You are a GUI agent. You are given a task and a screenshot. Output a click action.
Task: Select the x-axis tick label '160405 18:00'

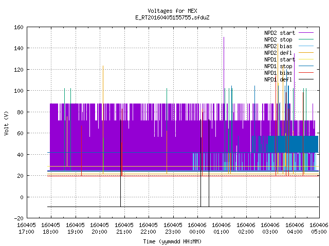(50, 228)
